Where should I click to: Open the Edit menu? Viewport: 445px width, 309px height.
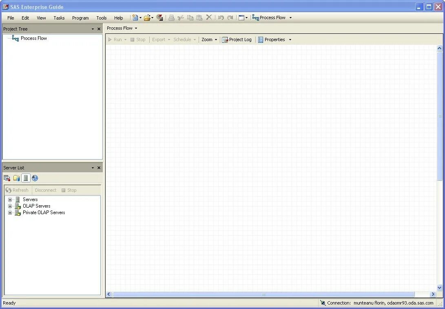[25, 18]
